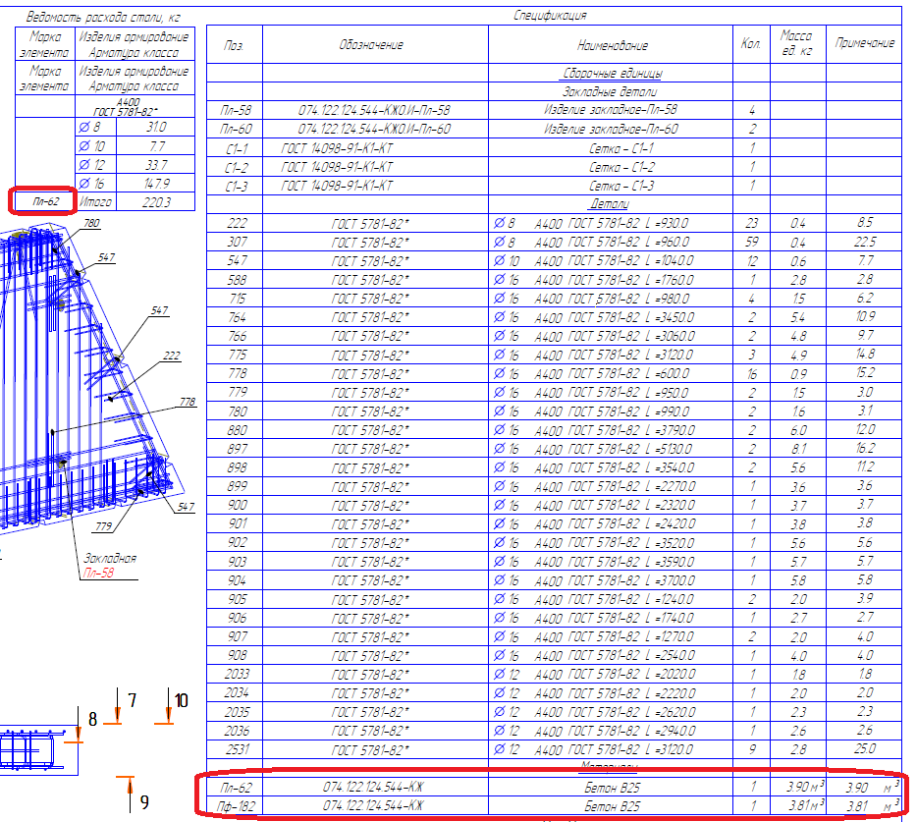
Task: Click the Наименование column header
Action: [612, 45]
